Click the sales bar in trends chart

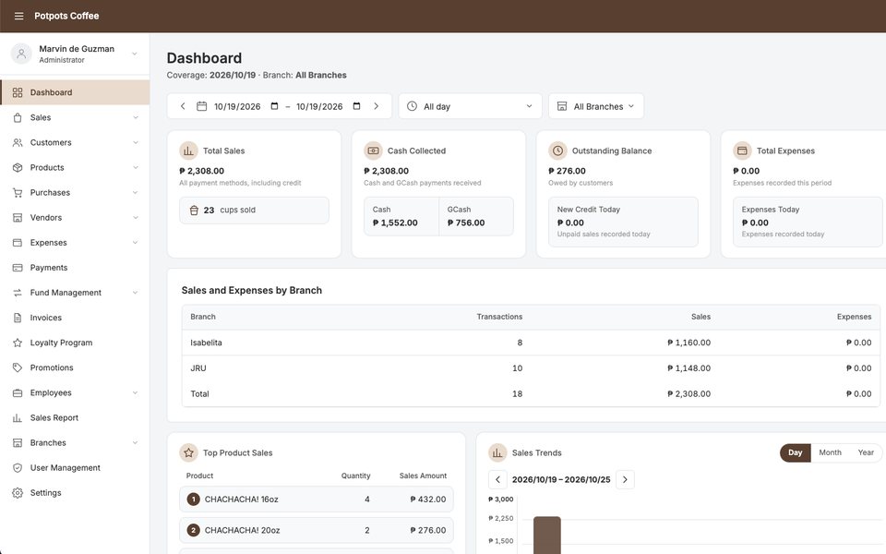(x=547, y=535)
